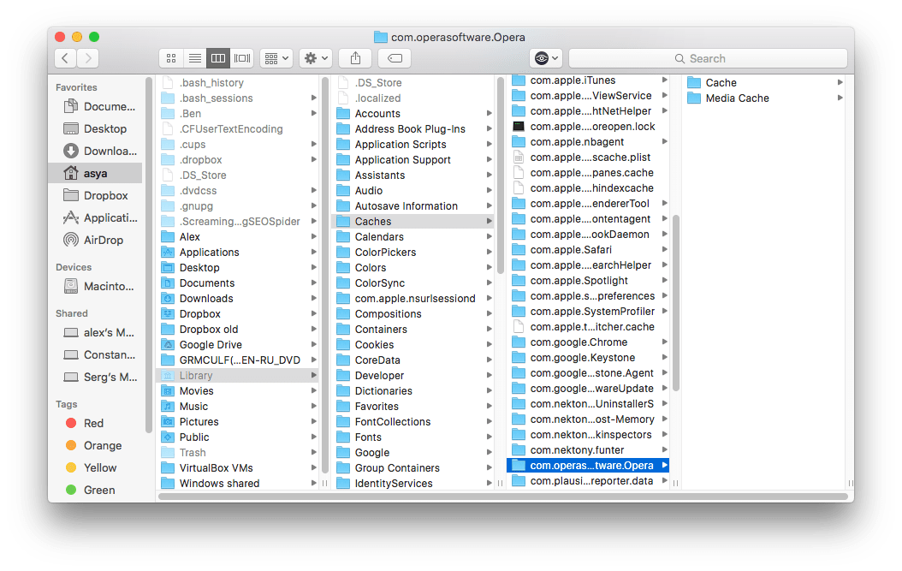902x571 pixels.
Task: Select the com.apple....oreopen.lock file
Action: coord(588,127)
